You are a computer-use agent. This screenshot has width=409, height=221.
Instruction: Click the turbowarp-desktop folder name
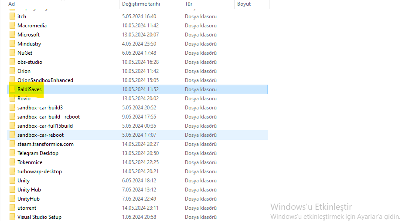click(40, 172)
